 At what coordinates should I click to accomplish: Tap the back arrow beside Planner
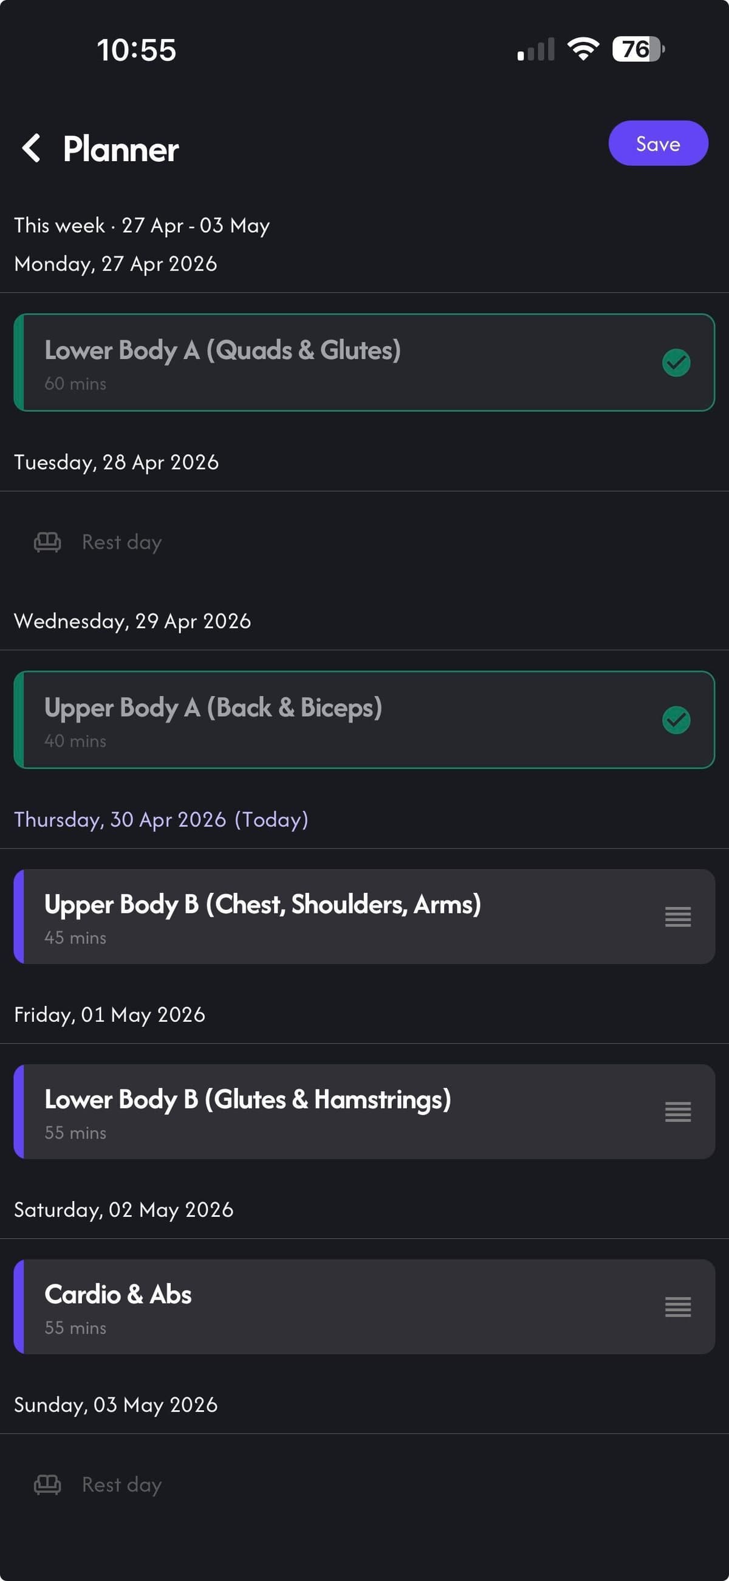[32, 148]
